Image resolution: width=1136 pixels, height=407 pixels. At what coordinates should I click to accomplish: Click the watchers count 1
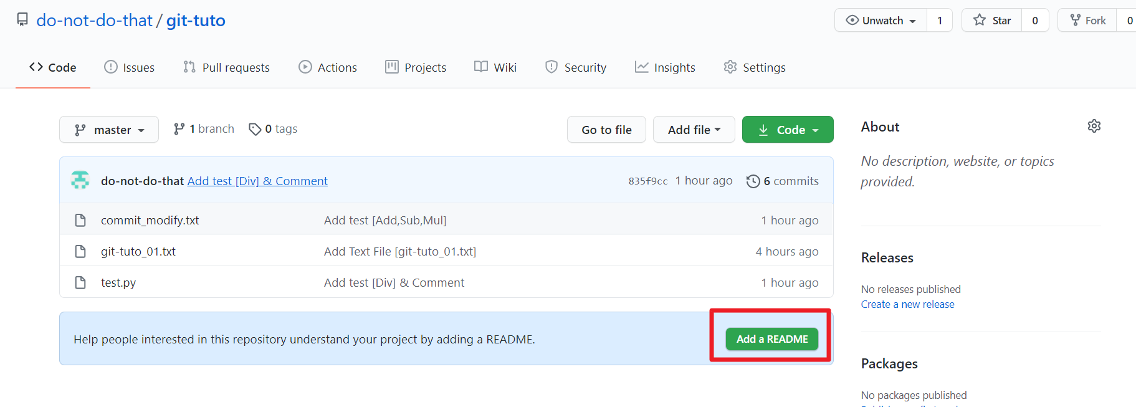pyautogui.click(x=940, y=21)
